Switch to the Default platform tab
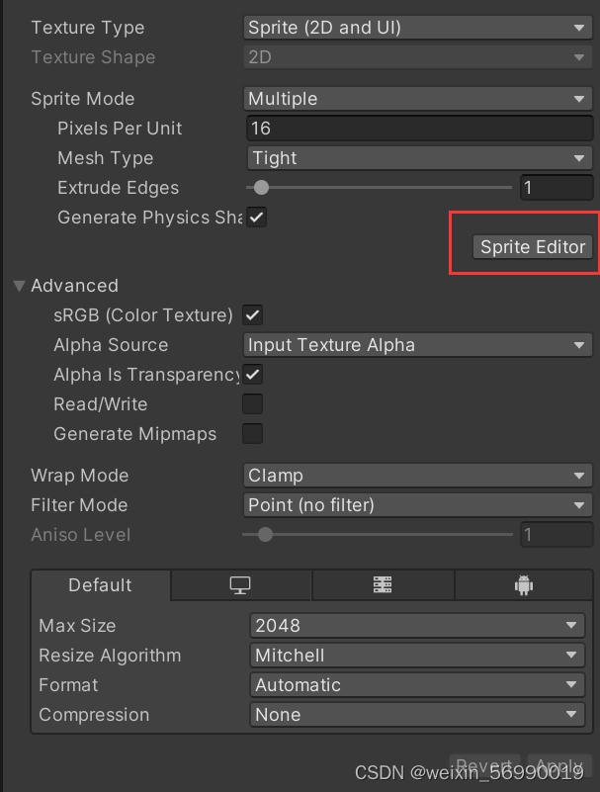Viewport: 600px width, 792px height. click(x=99, y=584)
